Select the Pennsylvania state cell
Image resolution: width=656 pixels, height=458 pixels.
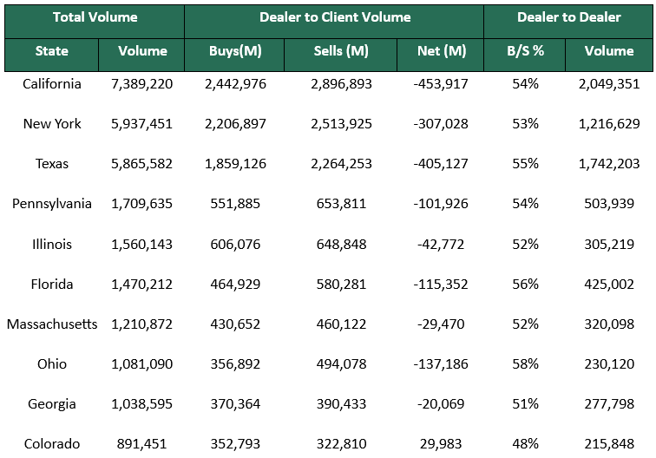click(x=52, y=204)
